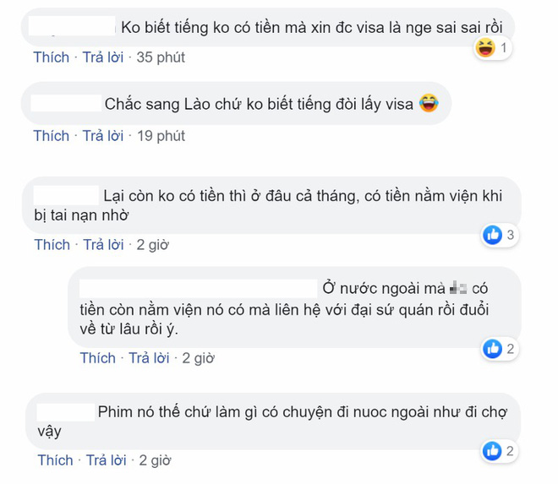Image resolution: width=558 pixels, height=484 pixels.
Task: Click Thích under 'Lại còn ko có tiền' comment
Action: coord(52,245)
